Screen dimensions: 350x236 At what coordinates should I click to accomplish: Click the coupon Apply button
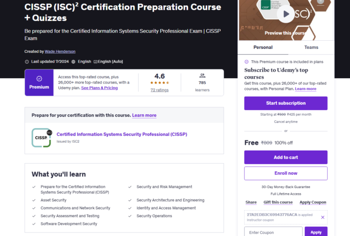[x=316, y=232]
